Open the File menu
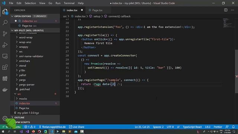The height and width of the screenshot is (134, 238). click(11, 3)
